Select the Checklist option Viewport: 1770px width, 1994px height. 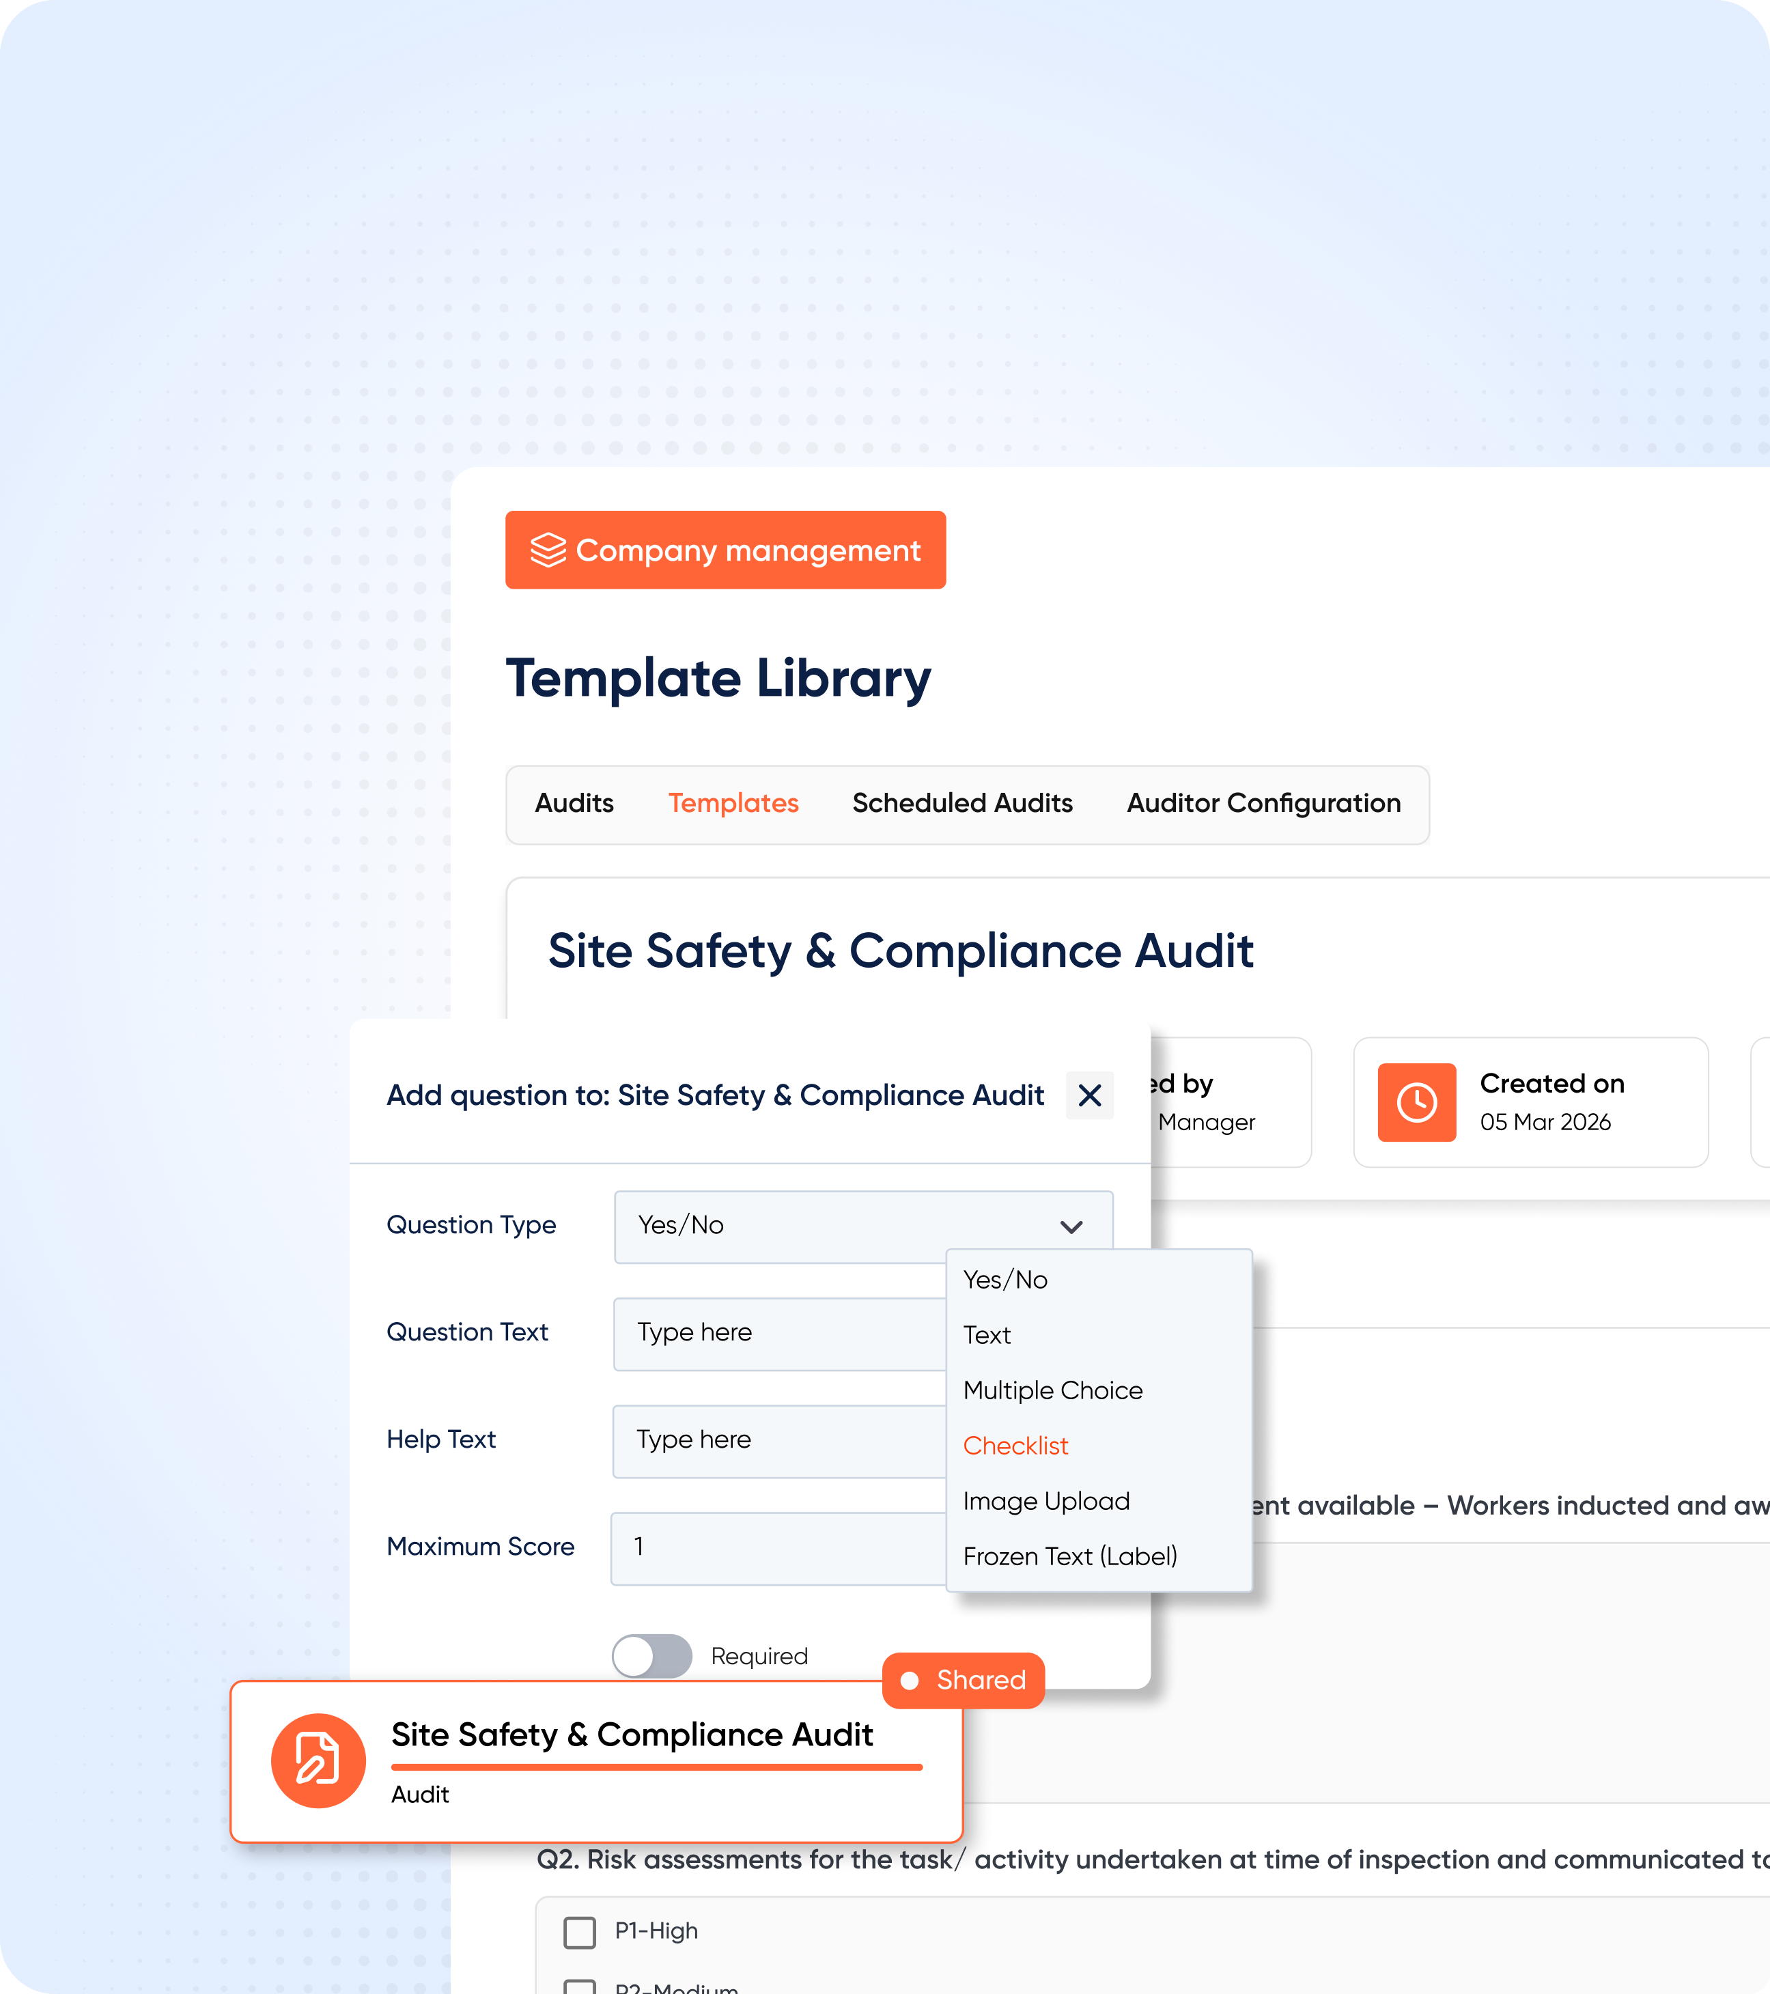point(1015,1446)
